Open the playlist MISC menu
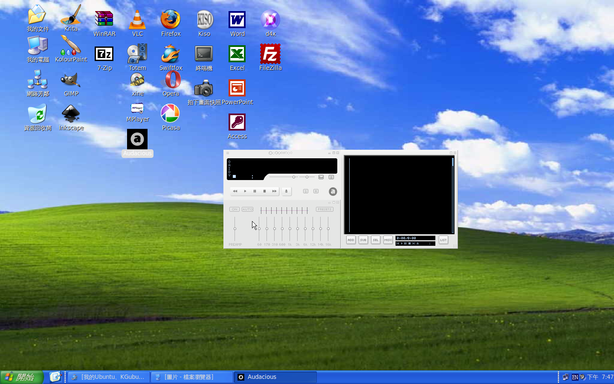The width and height of the screenshot is (614, 384). coord(388,240)
